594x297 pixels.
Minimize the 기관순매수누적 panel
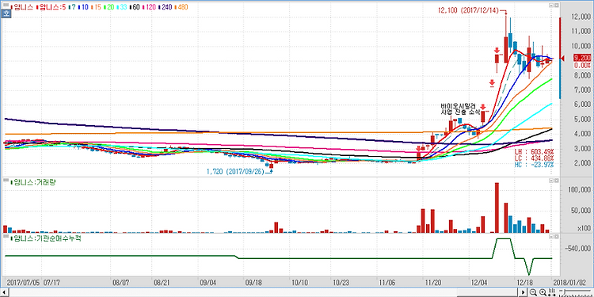pyautogui.click(x=550, y=236)
